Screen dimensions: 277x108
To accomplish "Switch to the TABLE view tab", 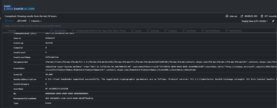I will 9,21.
